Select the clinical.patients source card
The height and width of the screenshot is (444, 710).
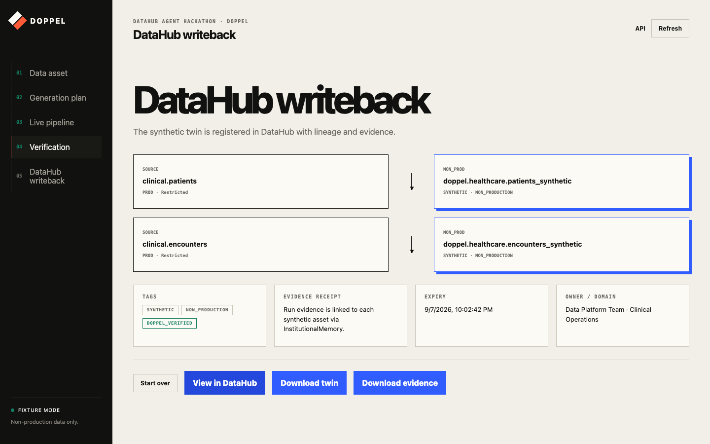click(x=261, y=182)
